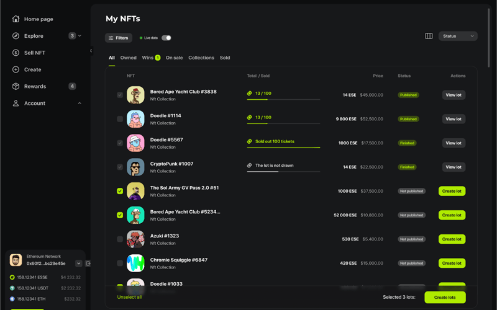Click the Unselect all link
The image size is (497, 310).
[129, 297]
